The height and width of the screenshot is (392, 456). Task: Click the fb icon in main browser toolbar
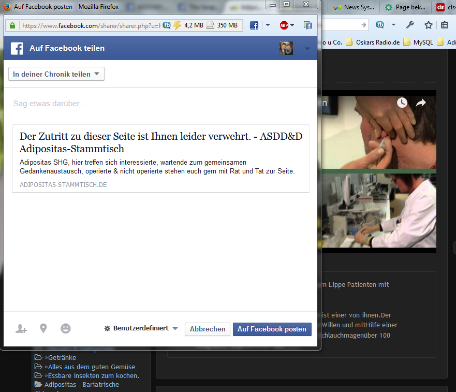(380, 25)
